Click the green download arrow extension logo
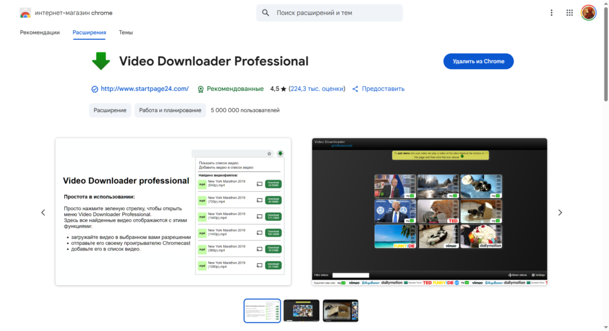 101,61
